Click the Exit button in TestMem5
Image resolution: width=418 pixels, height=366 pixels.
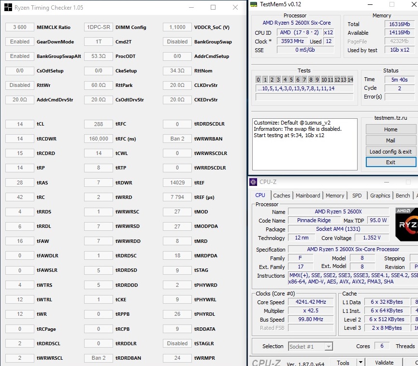pos(390,162)
